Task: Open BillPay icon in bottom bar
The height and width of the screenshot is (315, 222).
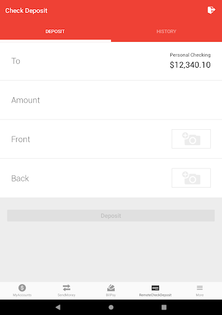Action: click(111, 288)
